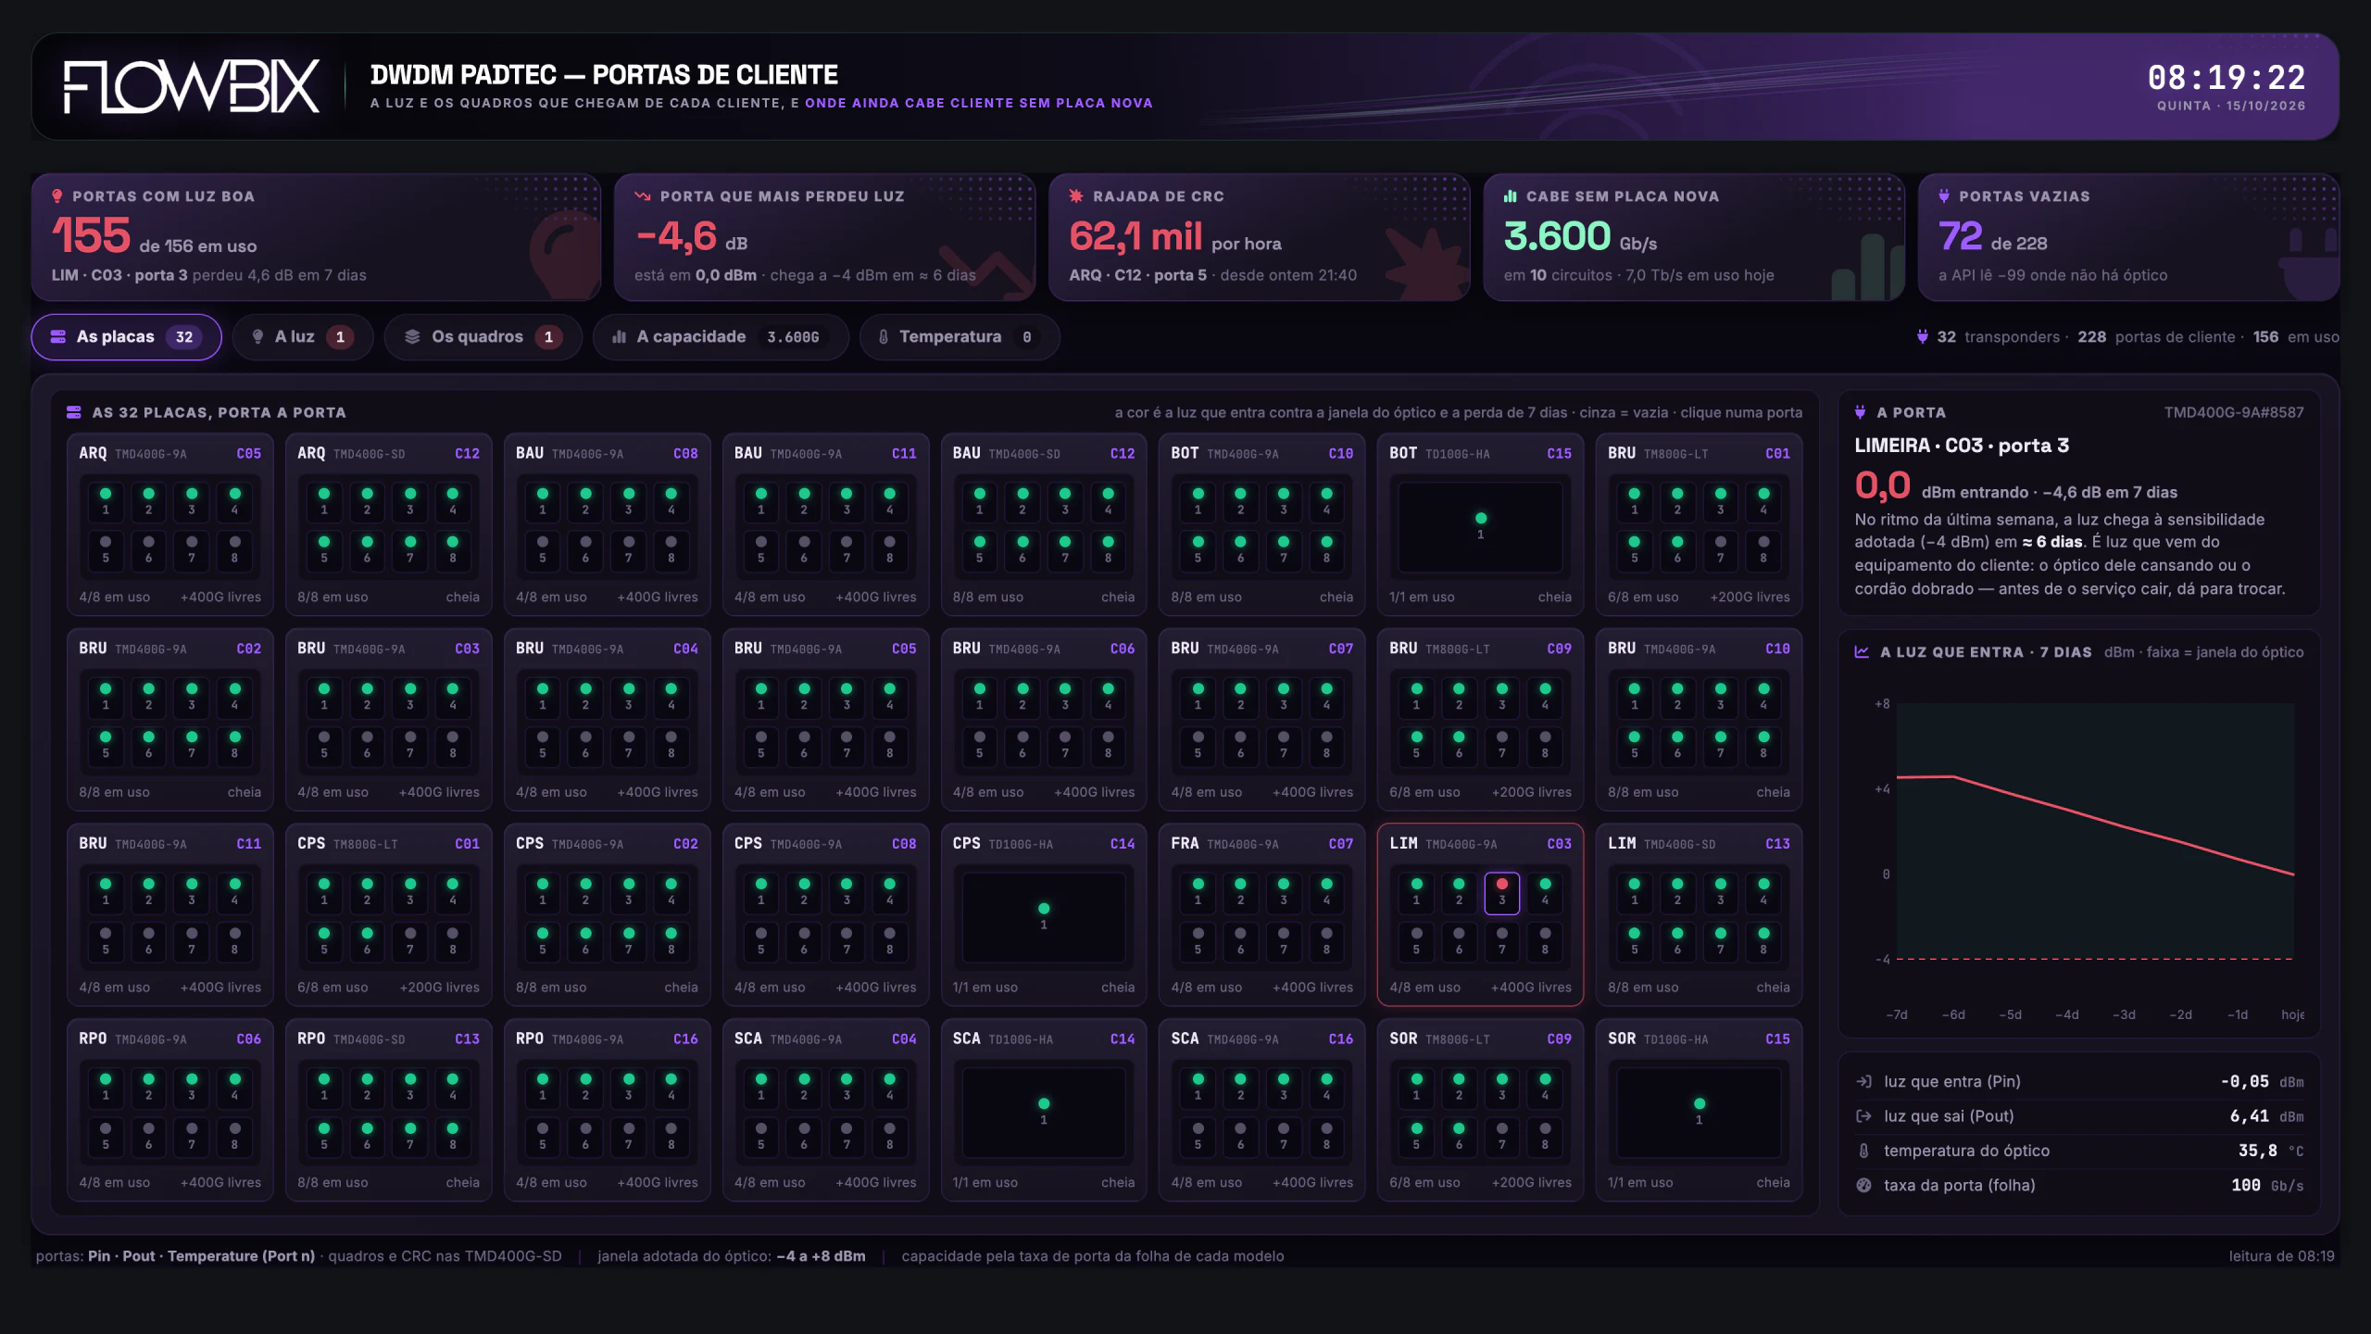Image resolution: width=2371 pixels, height=1334 pixels.
Task: Open the Temperatura tab
Action: (960, 337)
